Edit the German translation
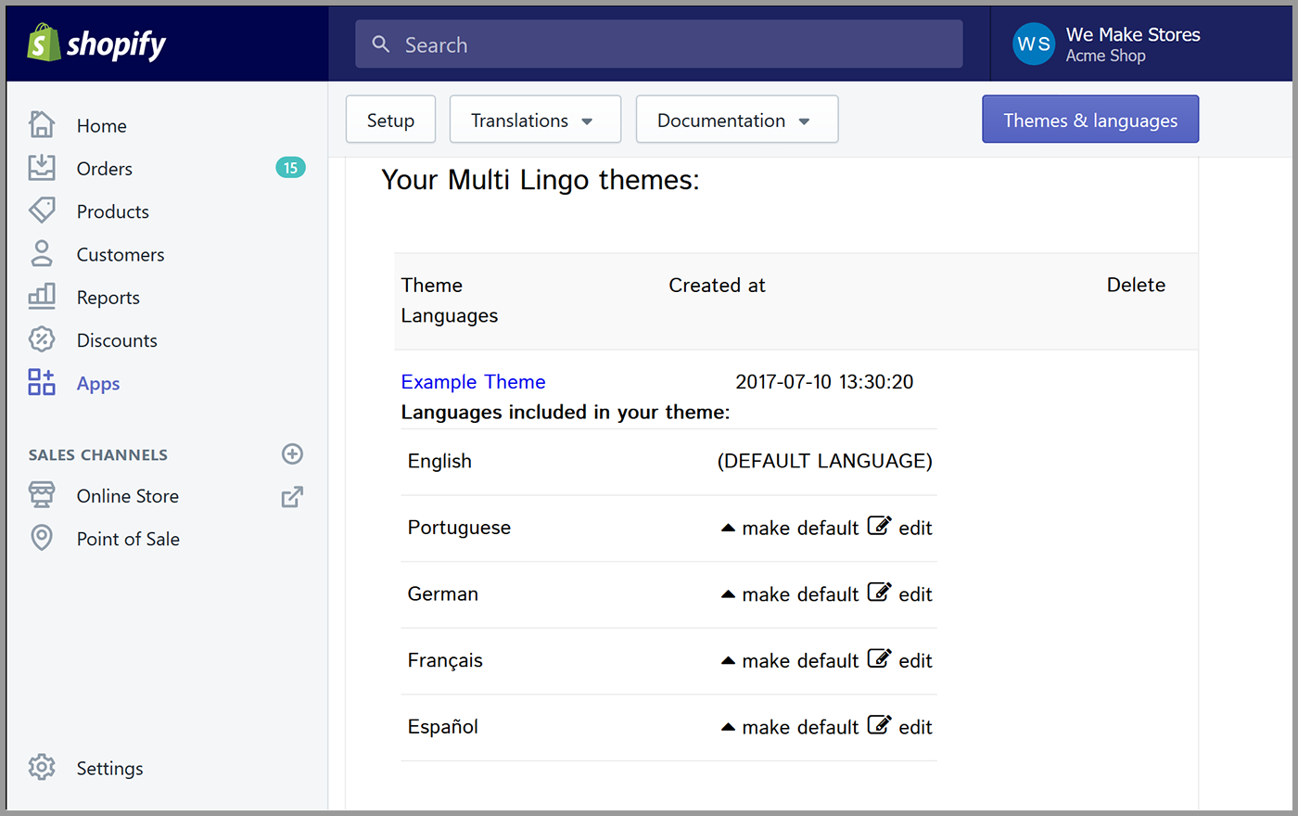 coord(915,594)
